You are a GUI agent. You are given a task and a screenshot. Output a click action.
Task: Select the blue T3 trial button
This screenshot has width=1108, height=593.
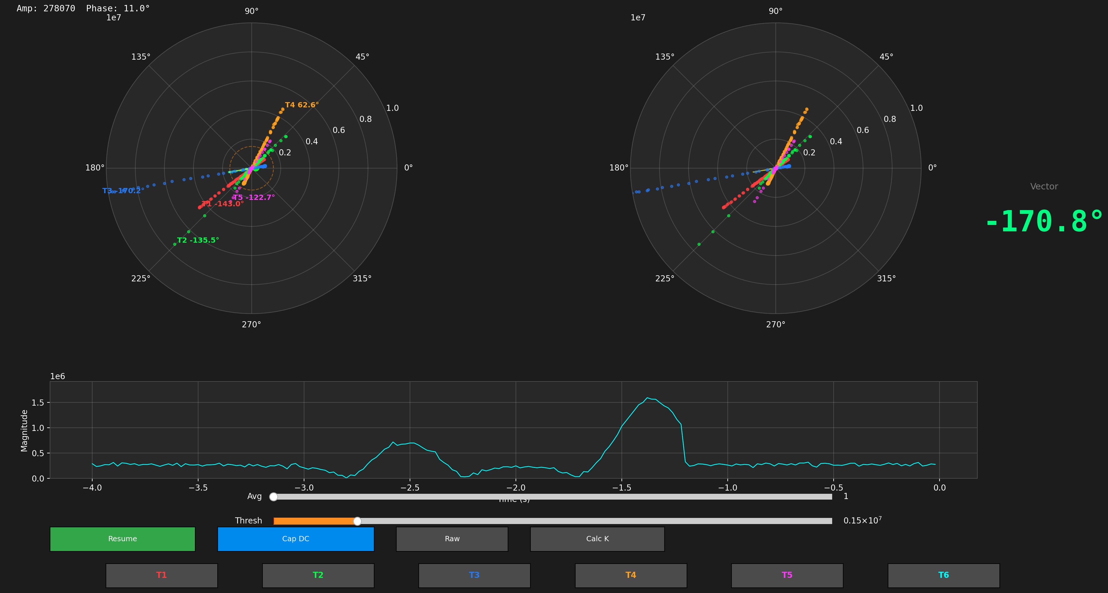point(474,575)
